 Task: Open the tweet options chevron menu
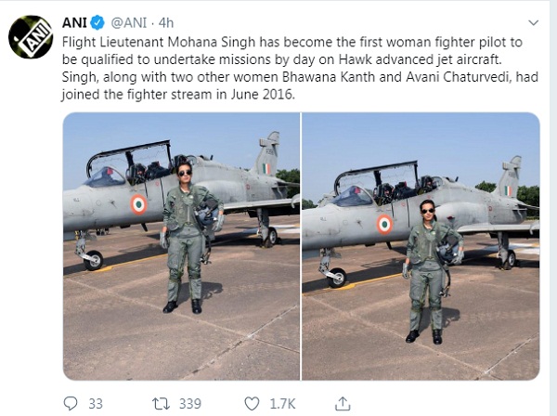click(x=532, y=22)
